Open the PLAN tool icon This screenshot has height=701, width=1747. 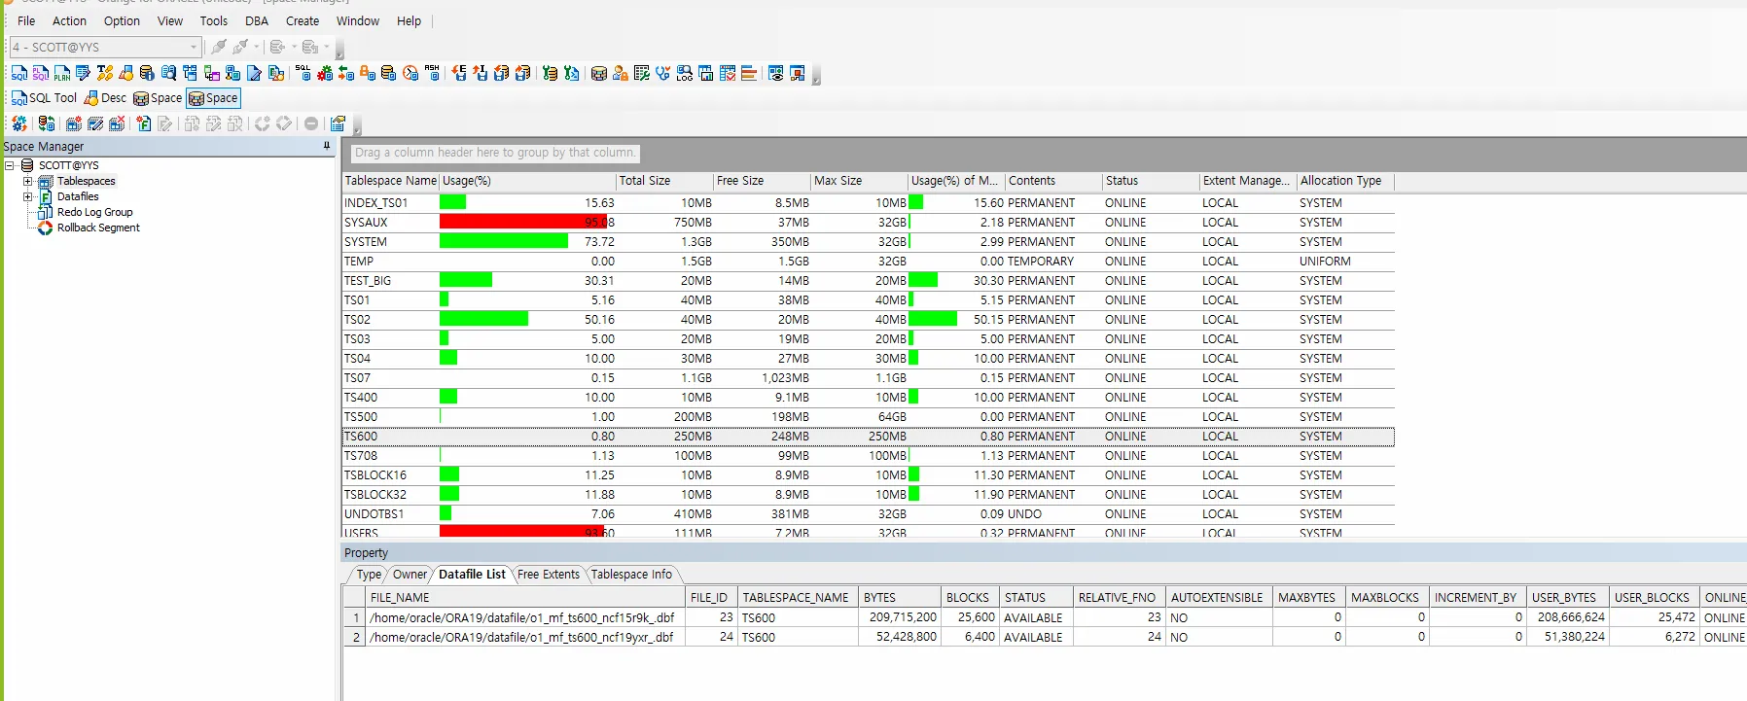coord(62,73)
